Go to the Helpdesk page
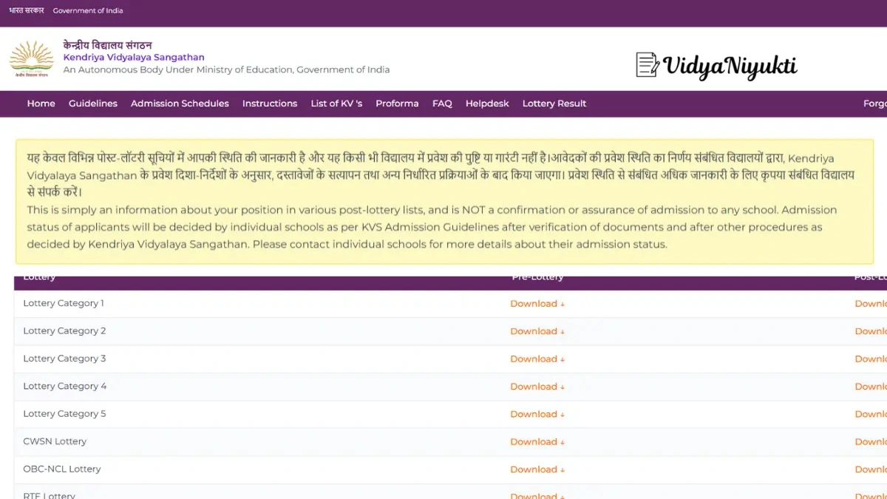 tap(487, 103)
